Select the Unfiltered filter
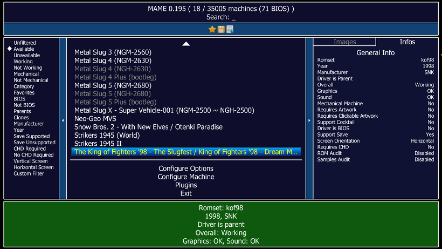The width and height of the screenshot is (442, 249). (x=25, y=43)
